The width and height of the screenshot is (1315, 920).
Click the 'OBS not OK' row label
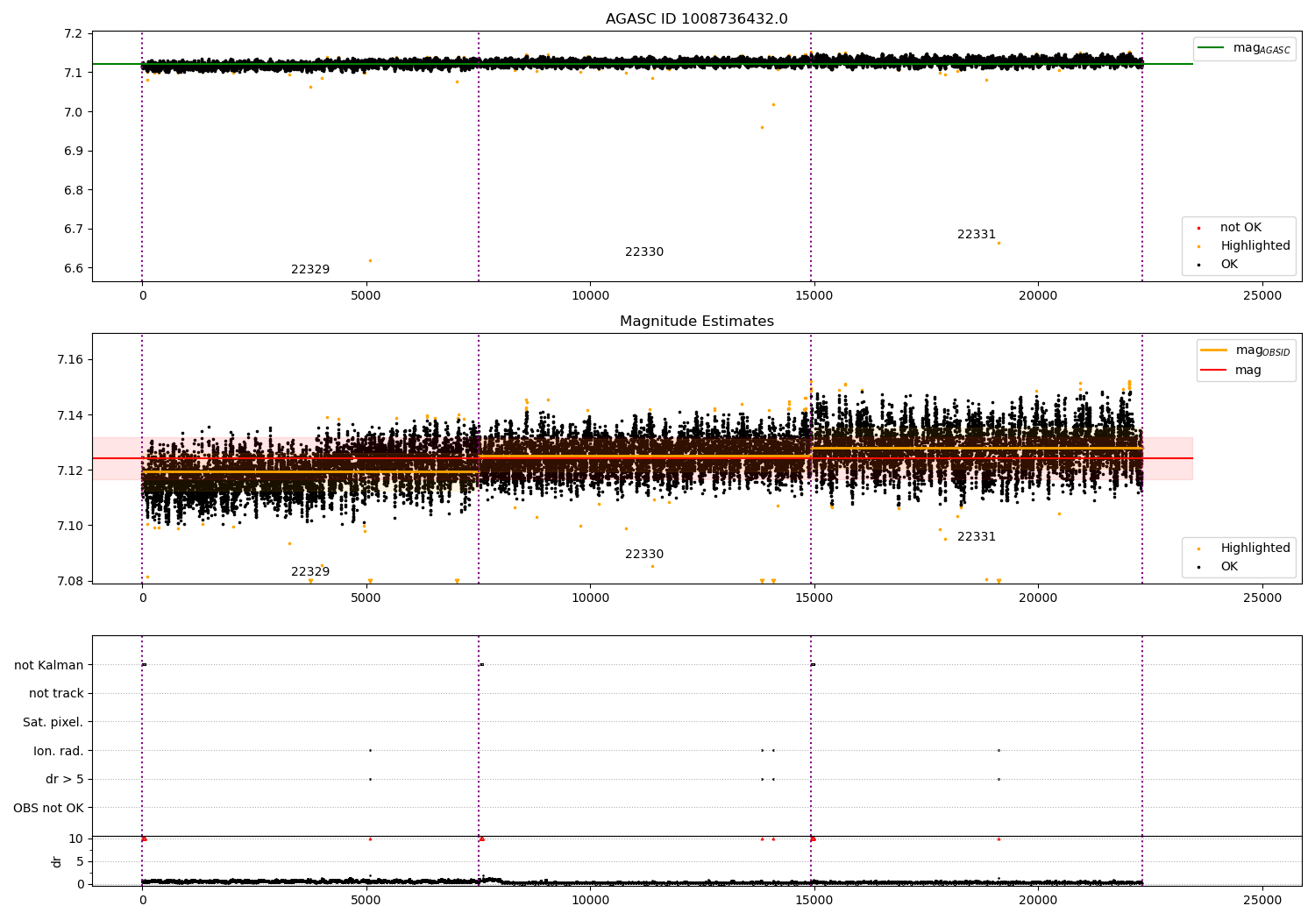pyautogui.click(x=49, y=808)
